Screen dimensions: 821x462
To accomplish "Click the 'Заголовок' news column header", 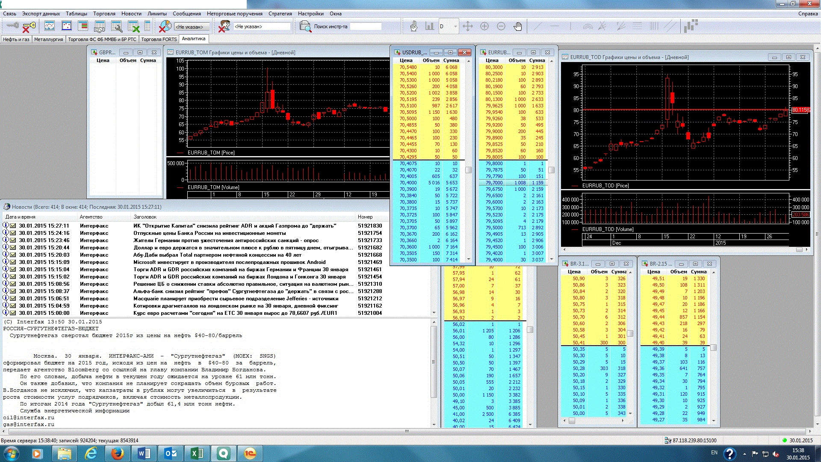I will [x=243, y=217].
